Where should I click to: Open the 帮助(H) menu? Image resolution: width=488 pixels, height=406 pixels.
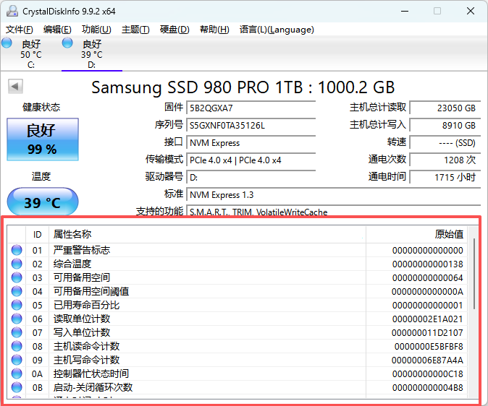(214, 30)
